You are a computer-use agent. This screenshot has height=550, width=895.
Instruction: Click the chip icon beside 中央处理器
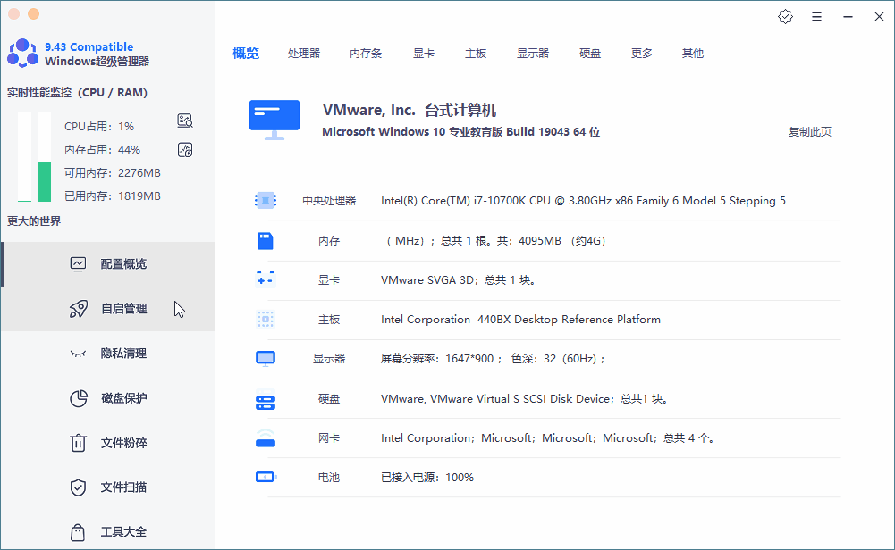click(x=265, y=200)
